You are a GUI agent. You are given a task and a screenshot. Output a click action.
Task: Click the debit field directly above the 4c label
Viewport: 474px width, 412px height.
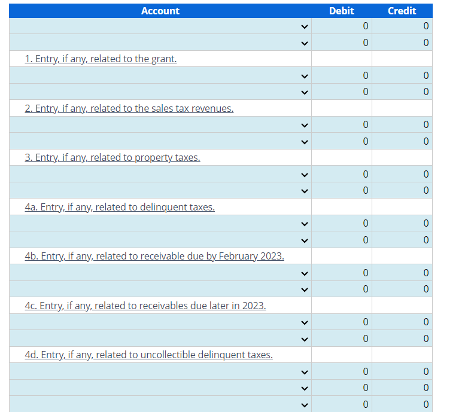pos(342,289)
